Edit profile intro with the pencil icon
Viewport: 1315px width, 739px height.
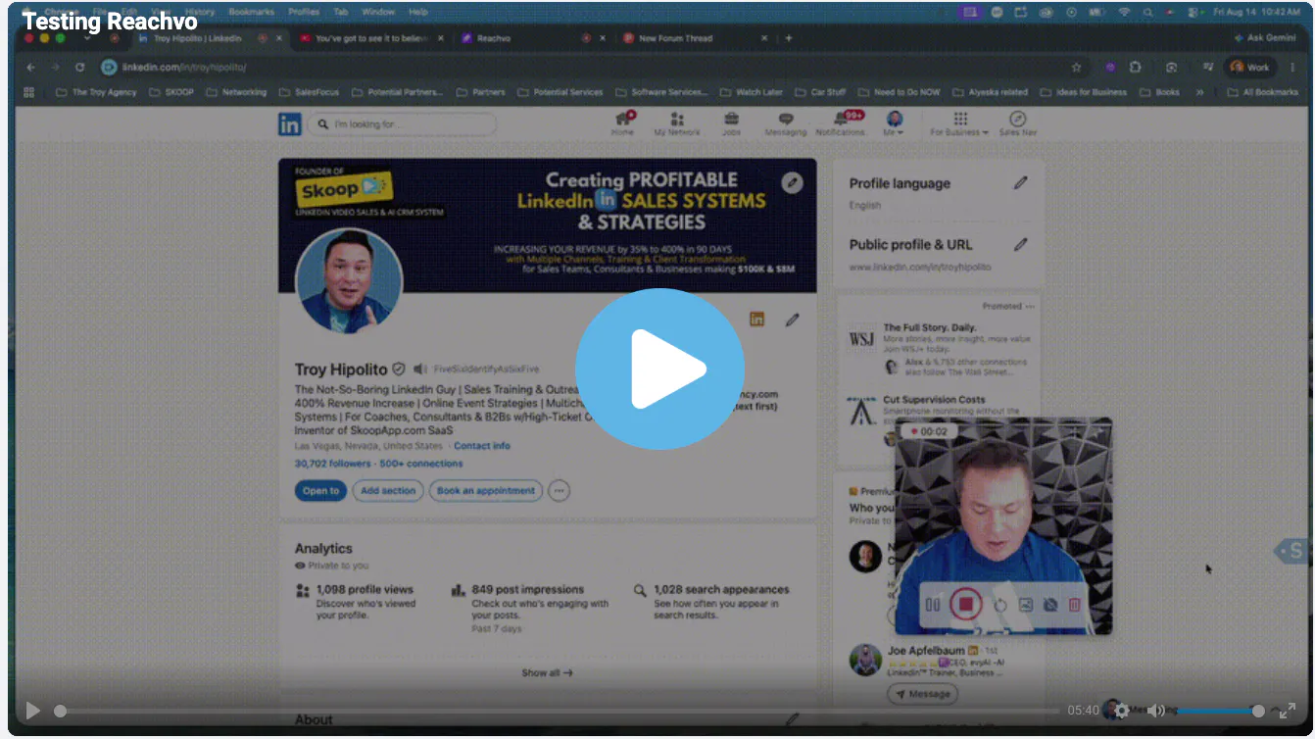(792, 320)
